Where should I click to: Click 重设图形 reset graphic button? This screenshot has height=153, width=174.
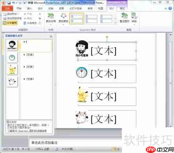pos(124,18)
